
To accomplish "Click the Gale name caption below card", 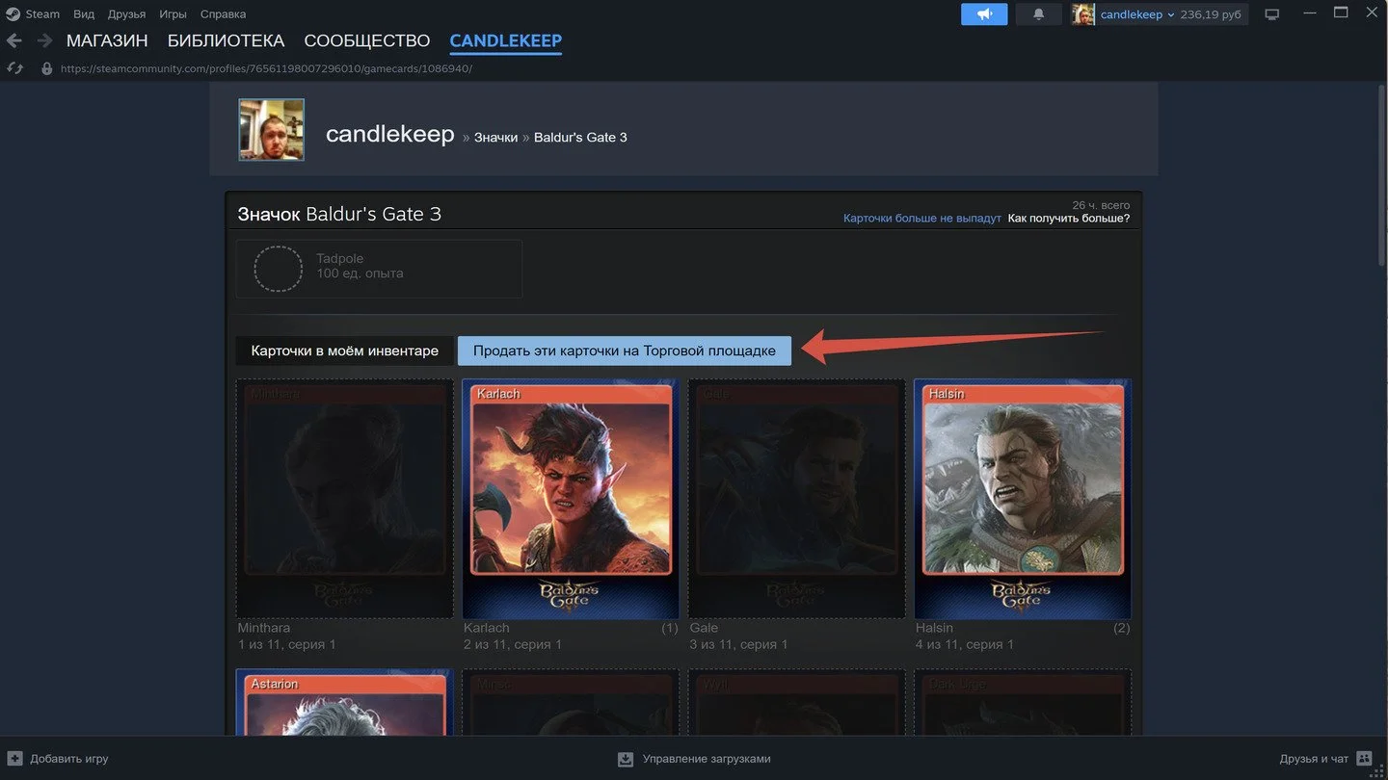I will tap(705, 628).
